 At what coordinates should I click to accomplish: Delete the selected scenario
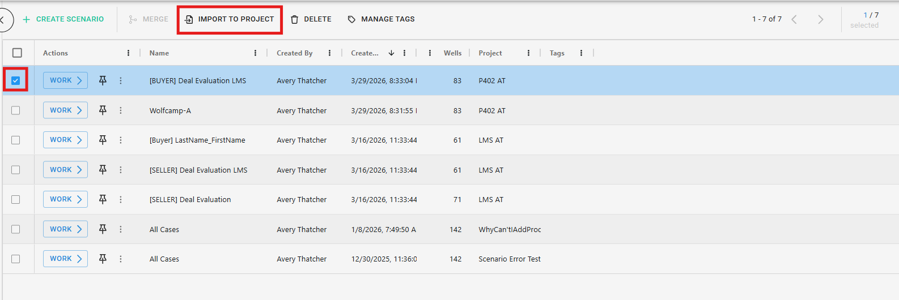[x=311, y=19]
